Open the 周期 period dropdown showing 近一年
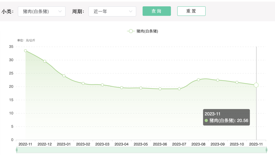The width and height of the screenshot is (275, 155). click(x=112, y=11)
